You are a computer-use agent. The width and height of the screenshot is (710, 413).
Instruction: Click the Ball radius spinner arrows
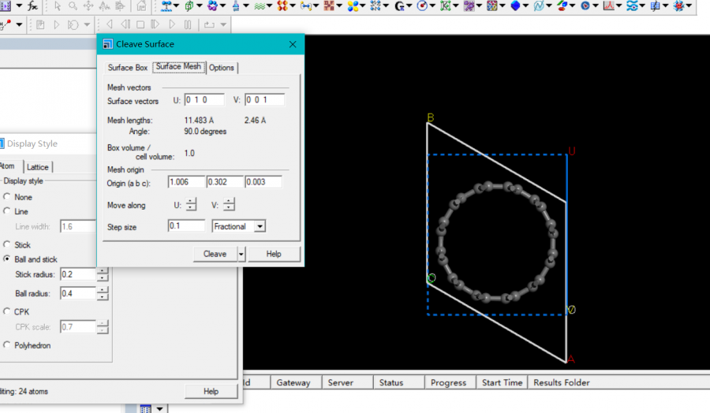pos(103,293)
